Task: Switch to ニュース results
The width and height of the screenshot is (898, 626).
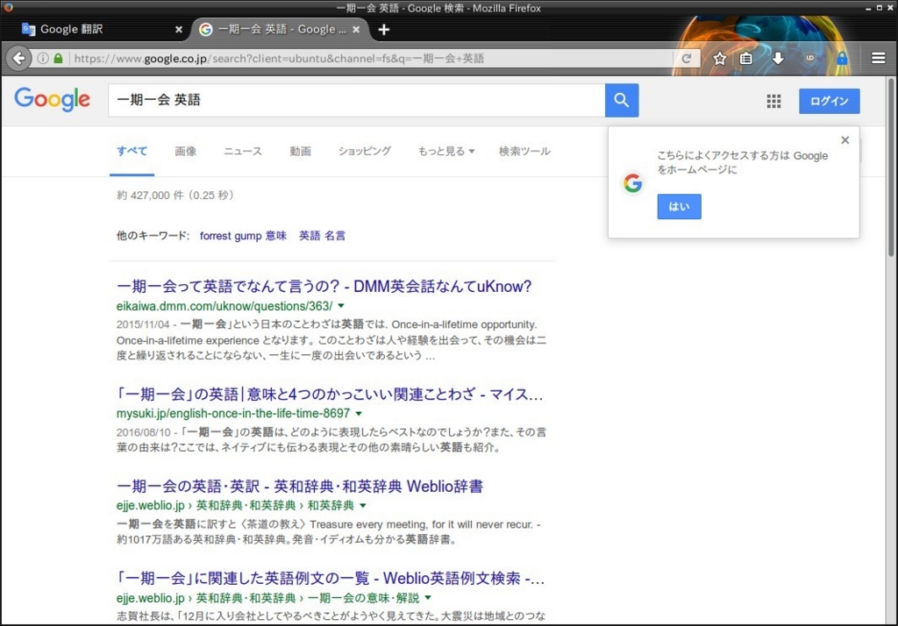Action: [x=243, y=151]
